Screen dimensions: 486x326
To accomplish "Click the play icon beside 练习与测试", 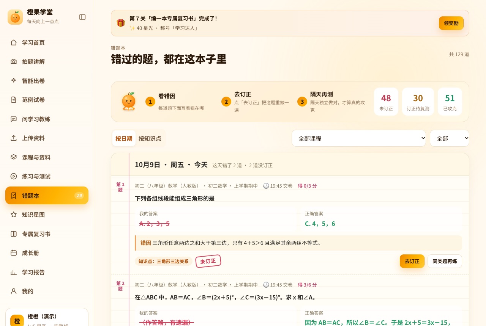I will click(x=14, y=176).
